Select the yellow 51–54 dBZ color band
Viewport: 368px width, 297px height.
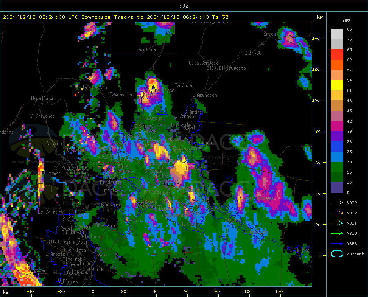coord(337,85)
